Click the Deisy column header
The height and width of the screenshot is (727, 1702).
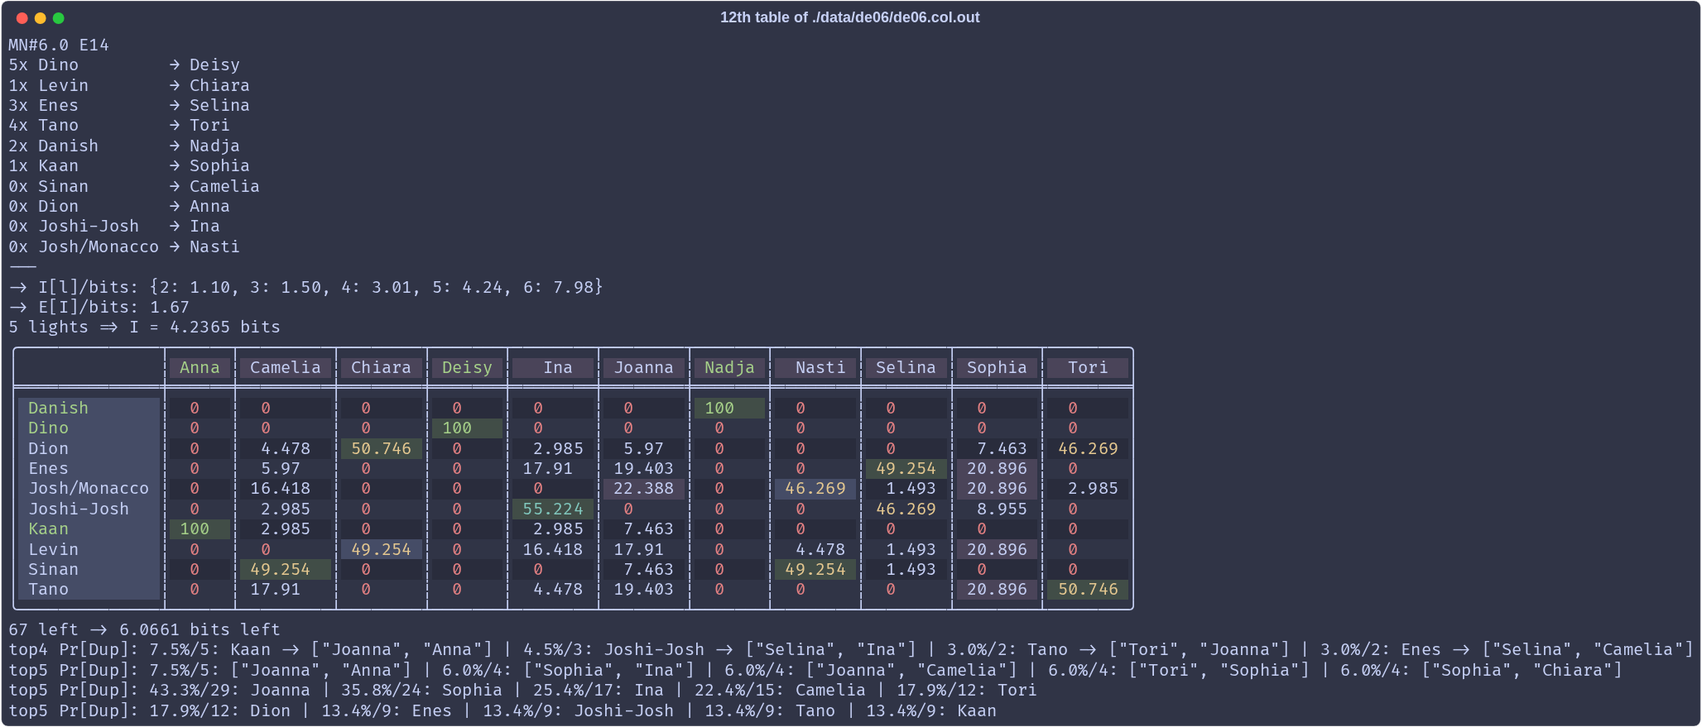pyautogui.click(x=467, y=368)
